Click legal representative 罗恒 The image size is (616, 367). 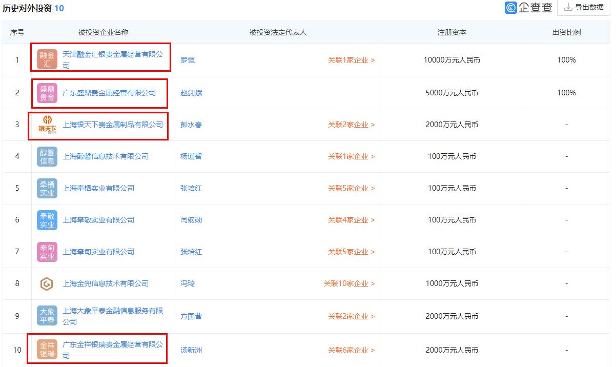pos(188,60)
